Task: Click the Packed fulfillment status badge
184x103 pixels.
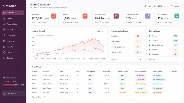Action: pyautogui.click(x=141, y=88)
